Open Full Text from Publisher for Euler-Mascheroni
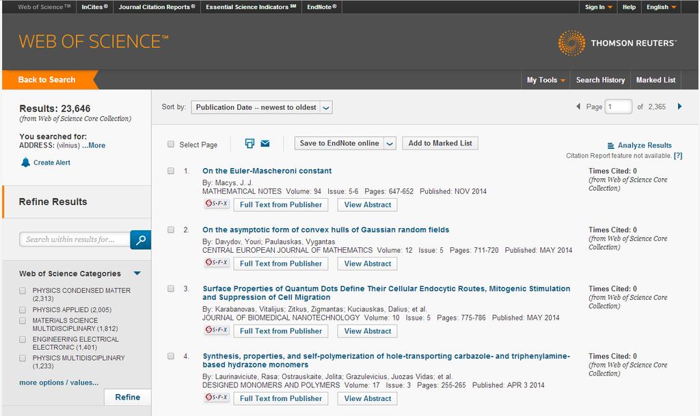The width and height of the screenshot is (700, 416). (281, 205)
